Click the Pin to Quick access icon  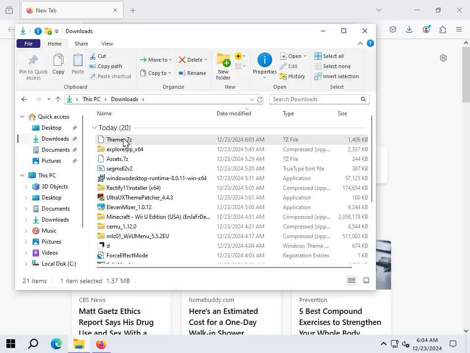point(33,60)
